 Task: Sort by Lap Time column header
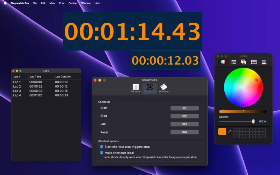pyautogui.click(x=35, y=76)
